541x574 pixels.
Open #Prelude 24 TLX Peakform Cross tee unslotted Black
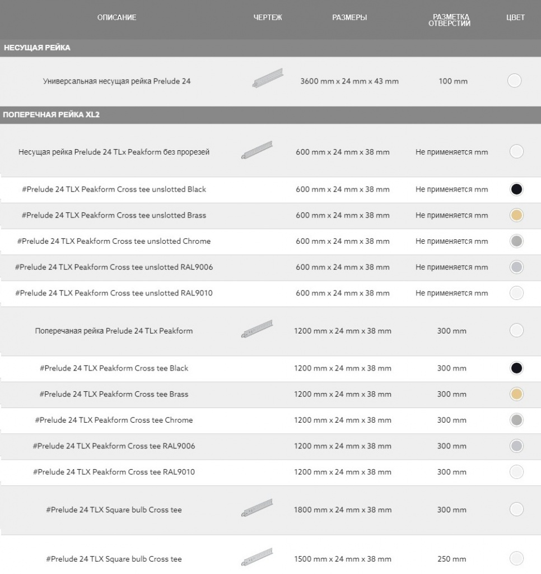[114, 189]
